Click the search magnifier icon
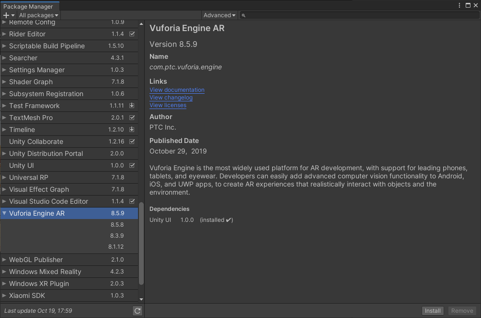This screenshot has height=318, width=481. 243,15
